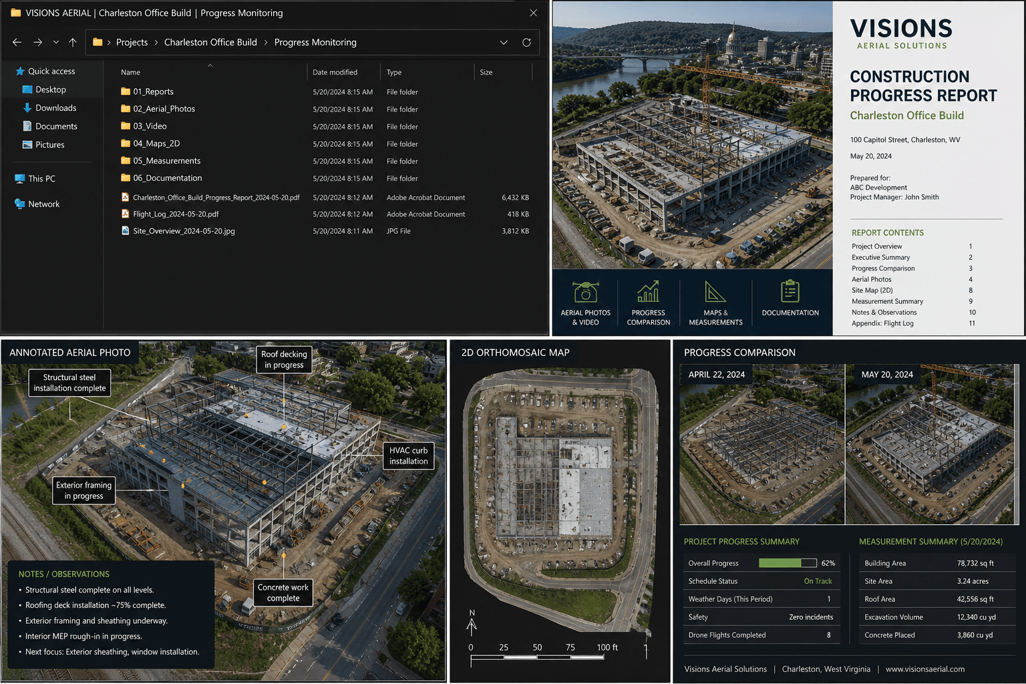Select the 06_Documentation folder icon
The image size is (1026, 684).
point(126,178)
